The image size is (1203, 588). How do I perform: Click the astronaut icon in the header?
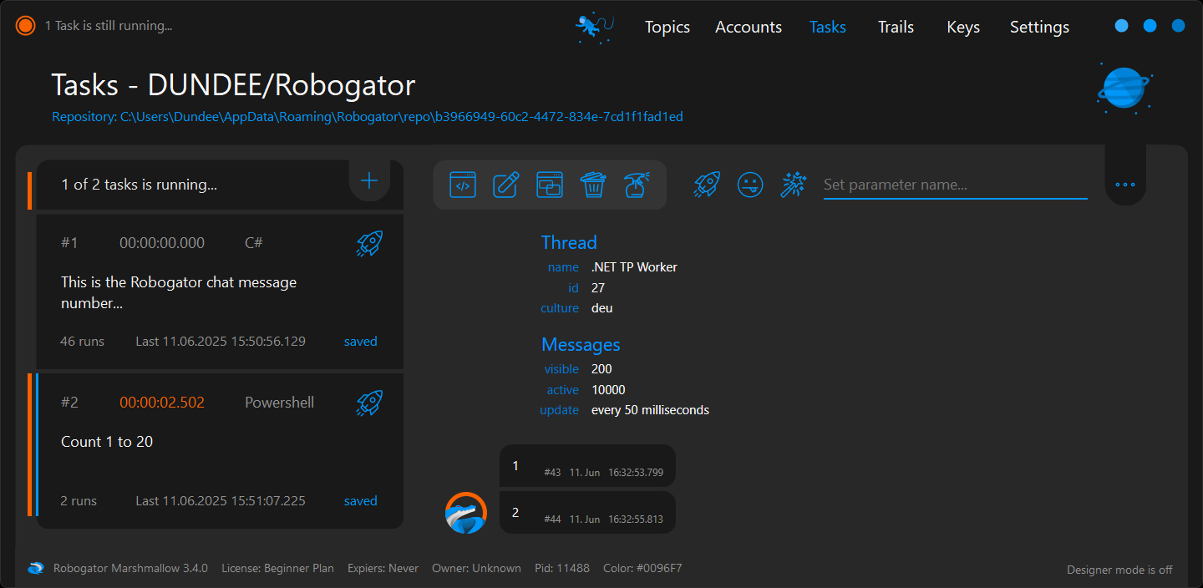[x=594, y=27]
